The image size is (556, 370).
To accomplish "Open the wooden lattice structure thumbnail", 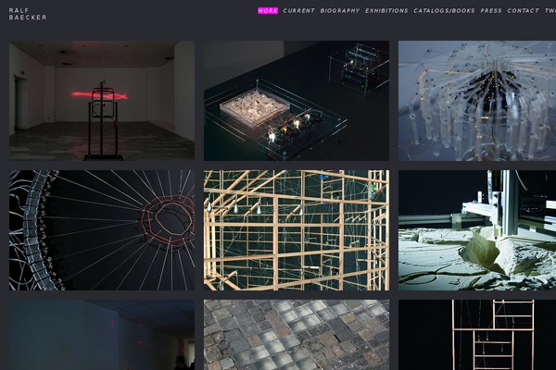I will tap(297, 230).
